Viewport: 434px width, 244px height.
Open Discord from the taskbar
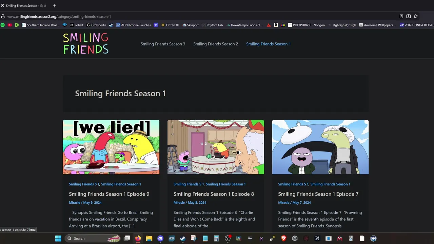coord(160,238)
